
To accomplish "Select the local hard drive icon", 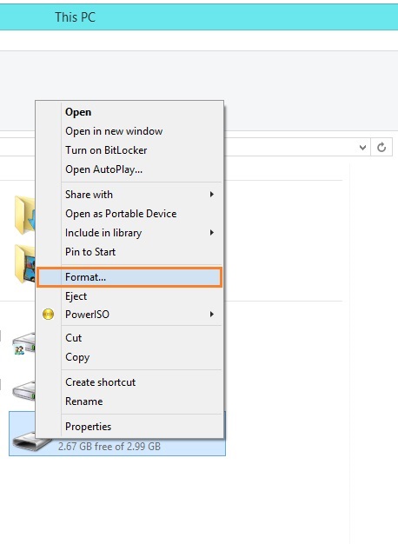I will coord(23,390).
